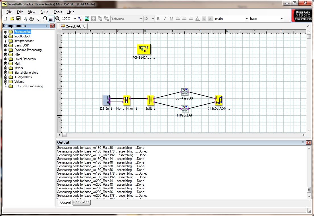Select the LowPassLR4 filter block
The width and height of the screenshot is (314, 216).
coord(184,92)
